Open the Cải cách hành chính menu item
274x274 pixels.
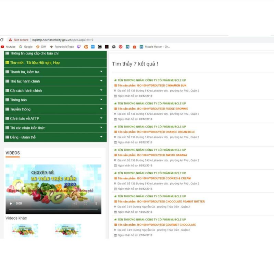click(x=55, y=90)
